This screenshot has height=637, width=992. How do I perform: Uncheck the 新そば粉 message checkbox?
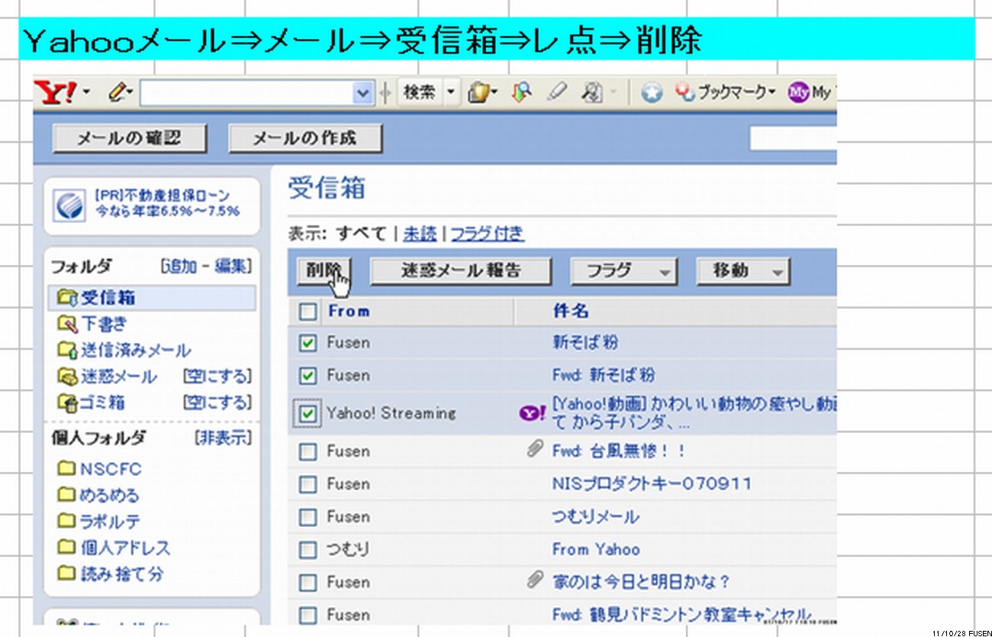point(308,344)
